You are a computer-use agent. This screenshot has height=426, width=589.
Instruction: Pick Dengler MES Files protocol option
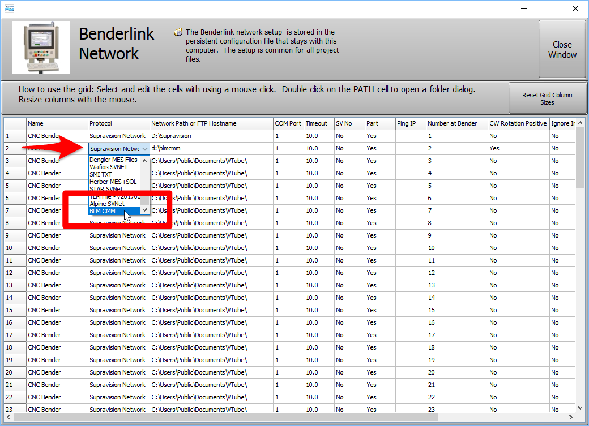click(x=113, y=160)
